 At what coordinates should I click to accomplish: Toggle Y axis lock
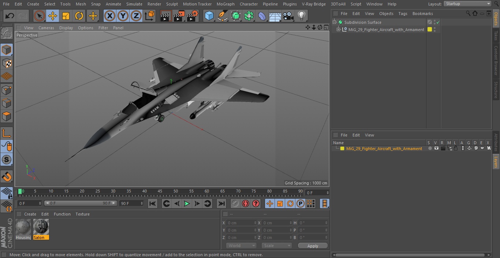(123, 16)
